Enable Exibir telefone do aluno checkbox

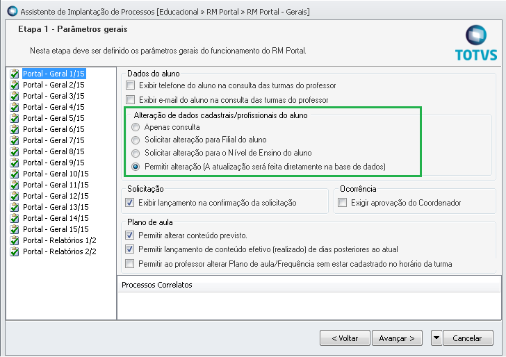pos(131,85)
